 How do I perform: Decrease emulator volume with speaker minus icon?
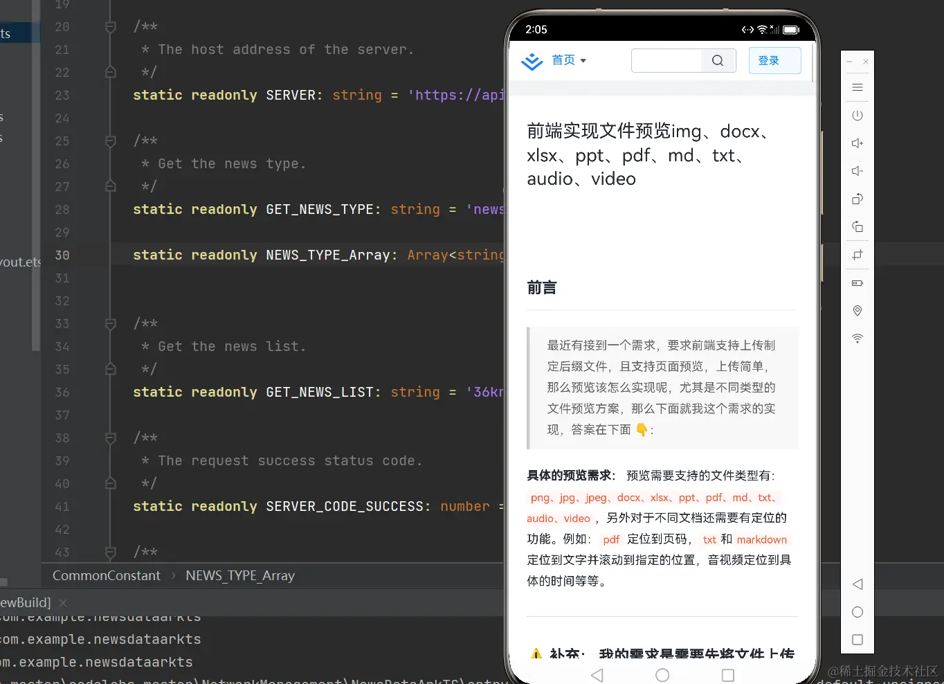pos(857,171)
